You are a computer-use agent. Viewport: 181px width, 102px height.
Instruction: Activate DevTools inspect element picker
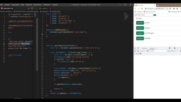point(135,48)
